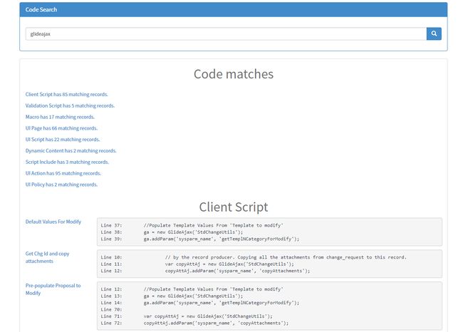This screenshot has height=332, width=463.
Task: Open Default Values For Modify script
Action: pyautogui.click(x=53, y=222)
